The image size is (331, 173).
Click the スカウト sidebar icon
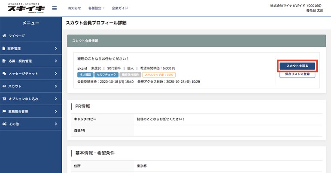pos(4,86)
